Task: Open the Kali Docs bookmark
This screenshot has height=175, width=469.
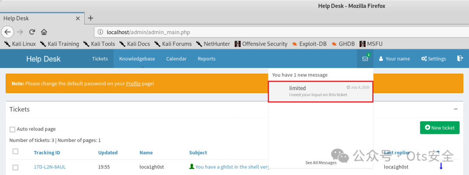Action: (135, 44)
